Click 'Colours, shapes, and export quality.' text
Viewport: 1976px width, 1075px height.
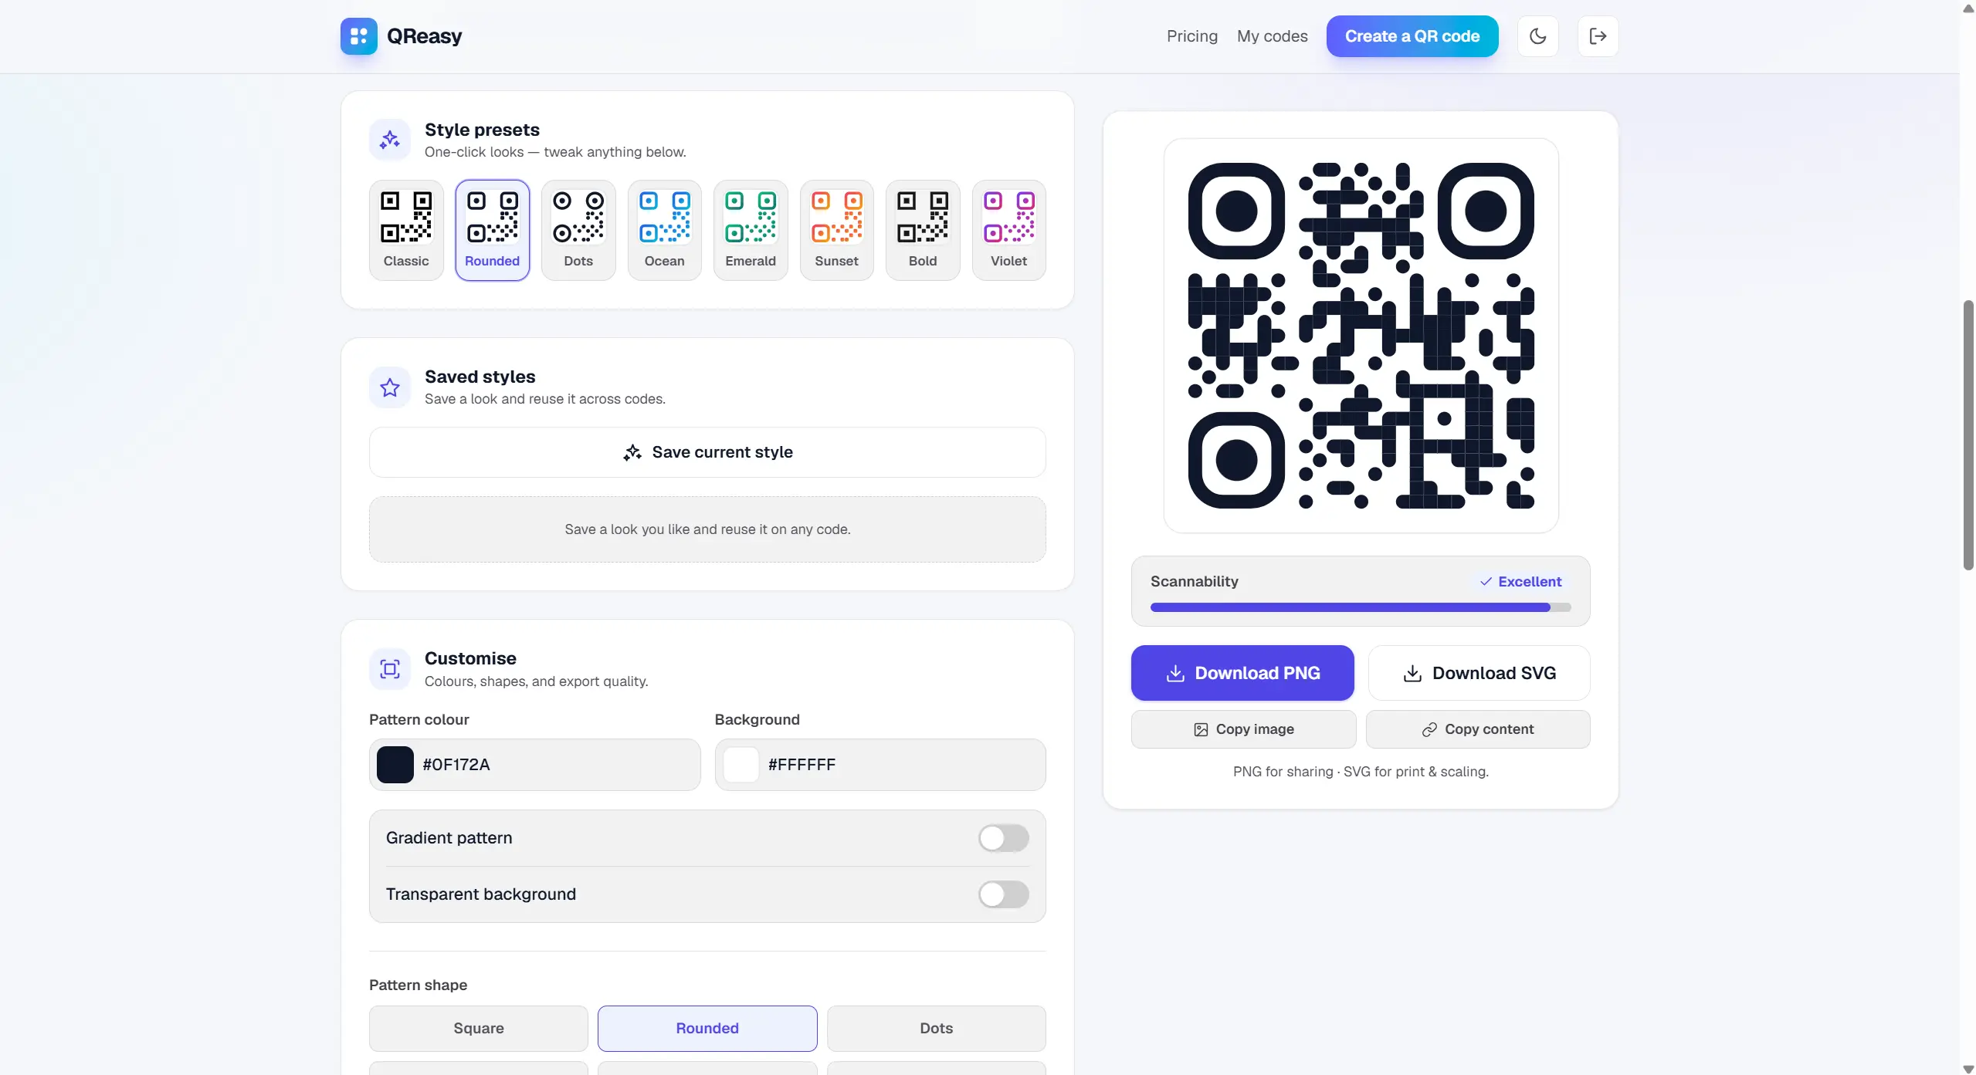[x=536, y=681]
